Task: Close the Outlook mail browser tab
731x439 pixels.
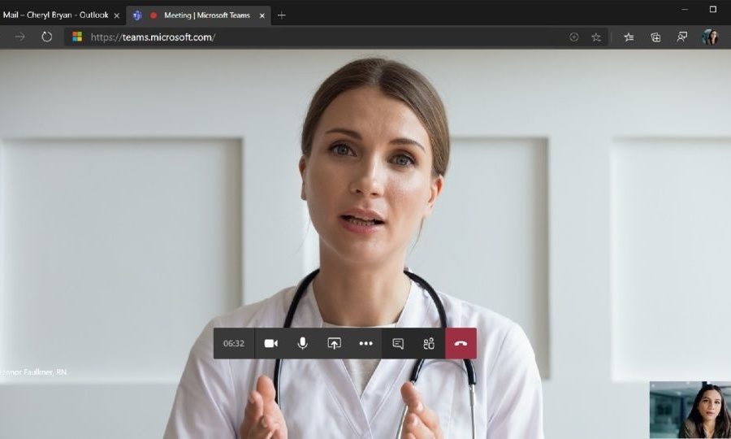Action: click(x=116, y=15)
